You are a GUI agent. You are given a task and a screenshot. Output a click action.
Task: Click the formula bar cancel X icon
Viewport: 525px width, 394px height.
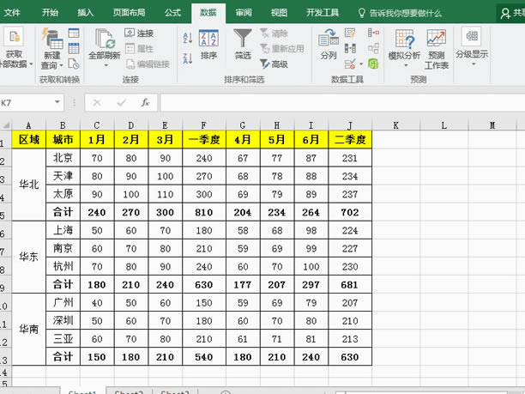coord(97,102)
